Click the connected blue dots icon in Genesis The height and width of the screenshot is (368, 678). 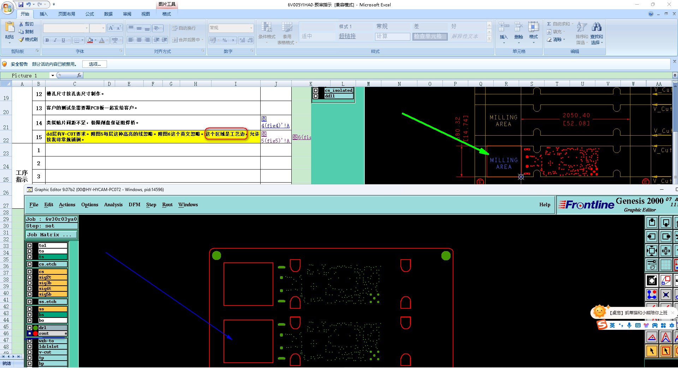pos(652,295)
